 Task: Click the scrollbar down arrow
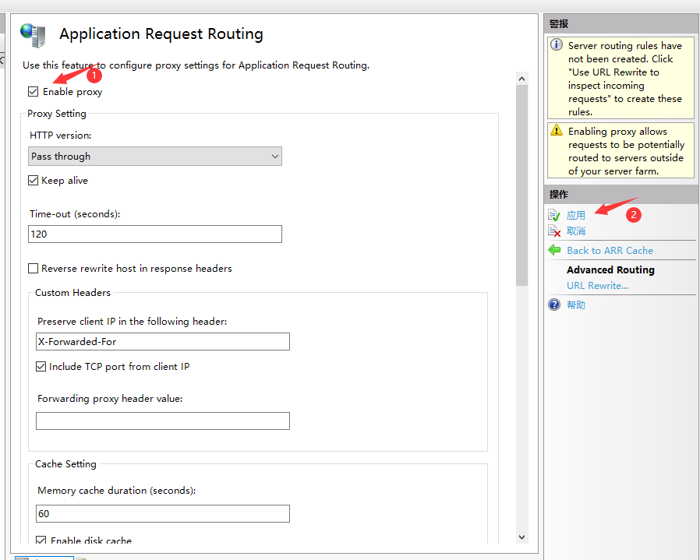tap(522, 537)
